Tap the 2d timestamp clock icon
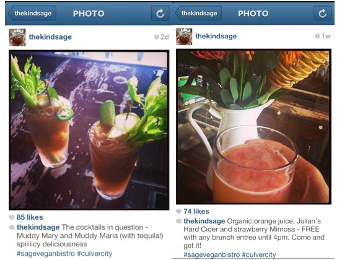 (x=156, y=37)
